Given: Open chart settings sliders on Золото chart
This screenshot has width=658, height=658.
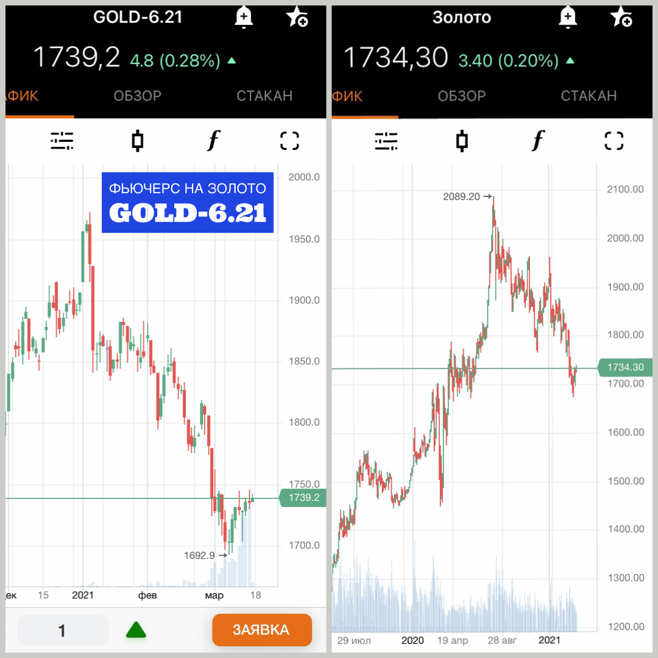Looking at the screenshot, I should tap(386, 141).
